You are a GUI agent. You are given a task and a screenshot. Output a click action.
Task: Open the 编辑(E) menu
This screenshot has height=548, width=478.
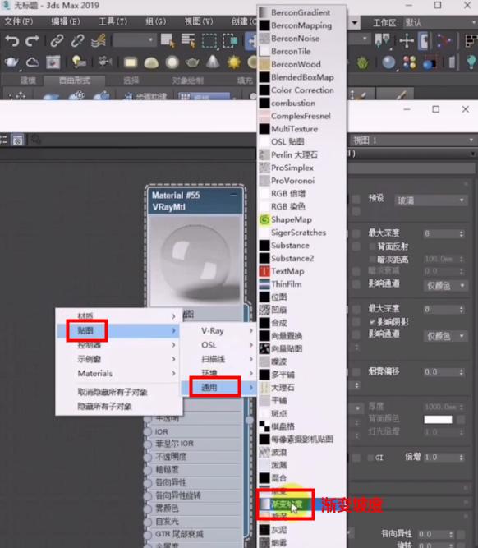click(x=66, y=21)
